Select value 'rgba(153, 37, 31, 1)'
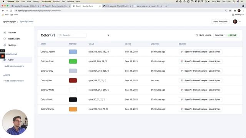This screenshot has height=138, width=246. [x=97, y=80]
